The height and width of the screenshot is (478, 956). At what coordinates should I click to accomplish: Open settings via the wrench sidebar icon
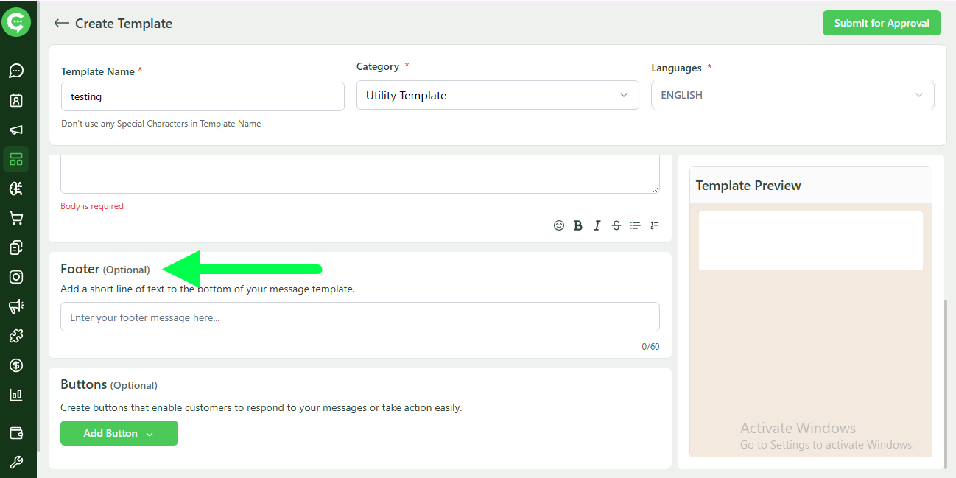[x=16, y=463]
